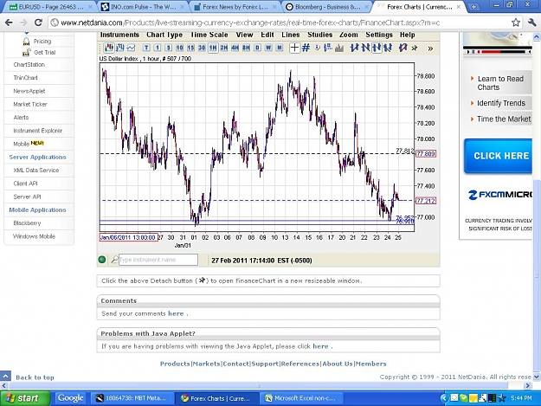This screenshot has height=406, width=541.
Task: Open the View menu
Action: point(244,35)
